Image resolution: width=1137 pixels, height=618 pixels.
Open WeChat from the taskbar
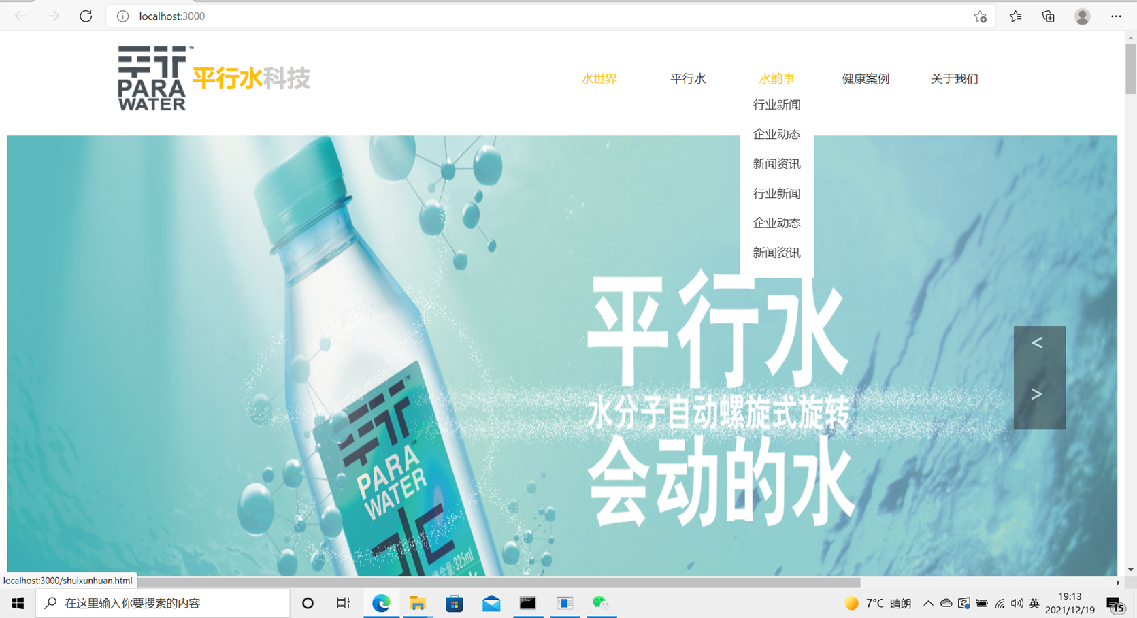(600, 603)
